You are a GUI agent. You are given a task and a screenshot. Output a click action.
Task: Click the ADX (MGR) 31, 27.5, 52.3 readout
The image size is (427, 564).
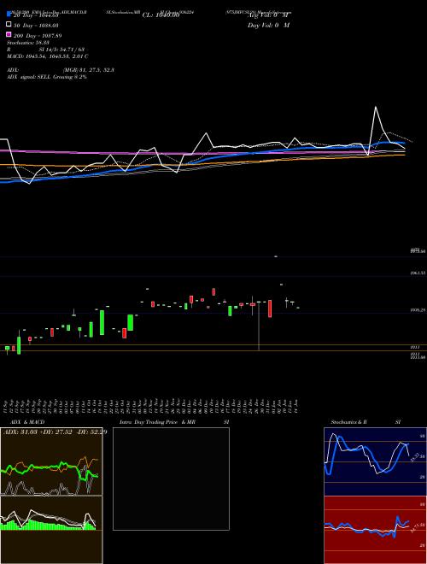point(61,70)
